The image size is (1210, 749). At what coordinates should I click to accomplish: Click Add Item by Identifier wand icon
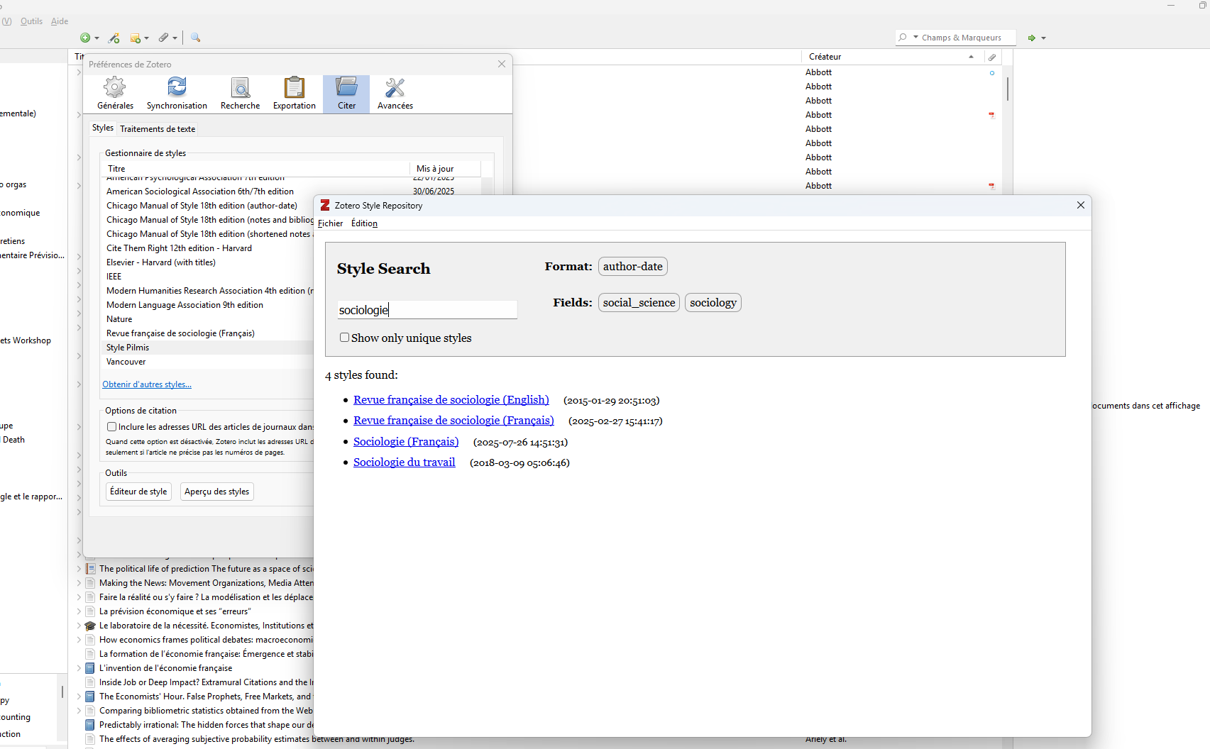pyautogui.click(x=114, y=38)
